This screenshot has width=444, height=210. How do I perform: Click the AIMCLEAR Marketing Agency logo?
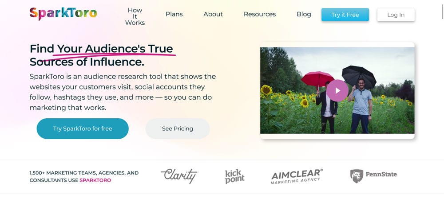[297, 176]
